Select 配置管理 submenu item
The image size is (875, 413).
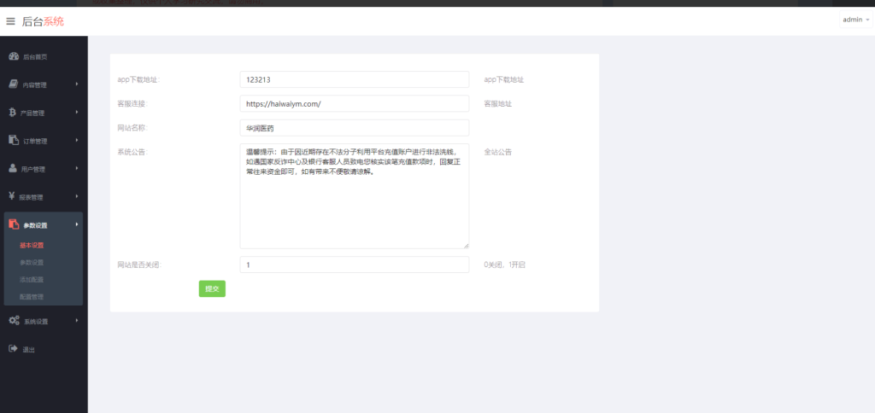[32, 297]
